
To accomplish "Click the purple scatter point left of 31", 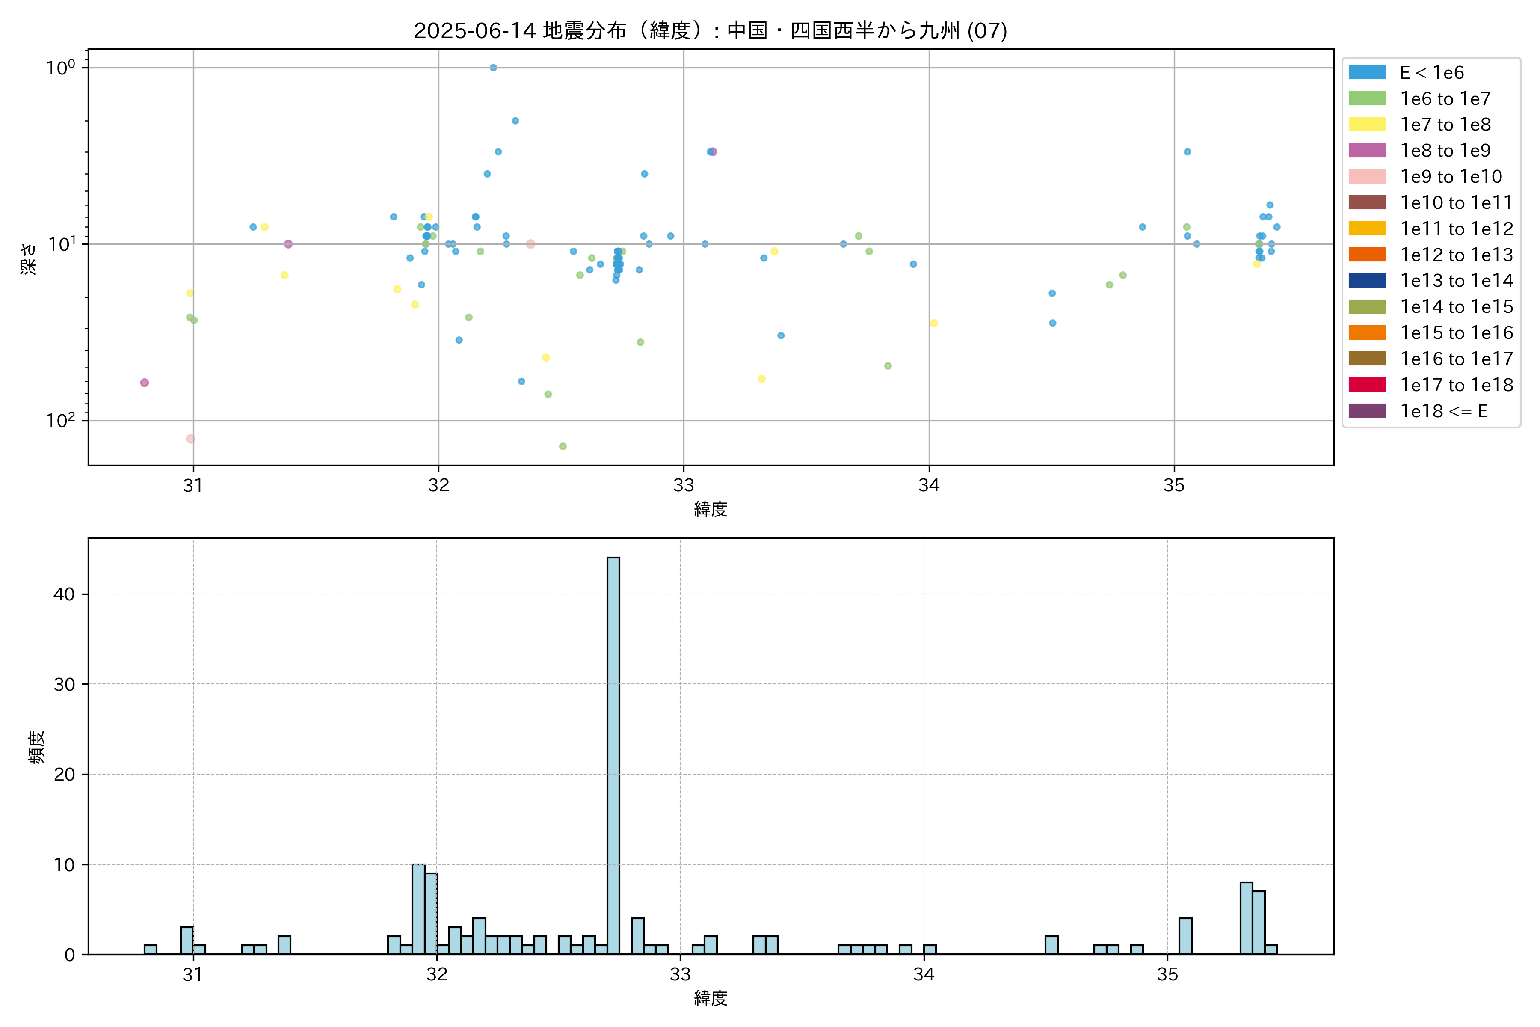I will 144,383.
